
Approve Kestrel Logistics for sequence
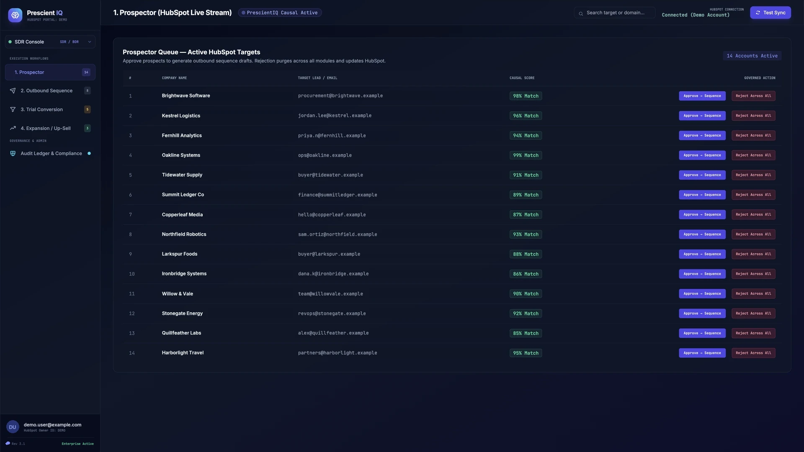pyautogui.click(x=702, y=116)
